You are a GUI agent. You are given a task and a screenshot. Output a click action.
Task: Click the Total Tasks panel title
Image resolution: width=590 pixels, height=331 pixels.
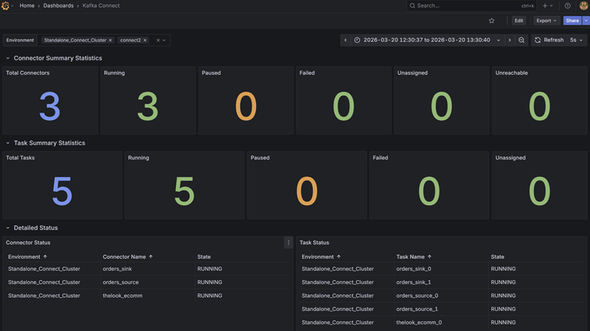[x=20, y=158]
